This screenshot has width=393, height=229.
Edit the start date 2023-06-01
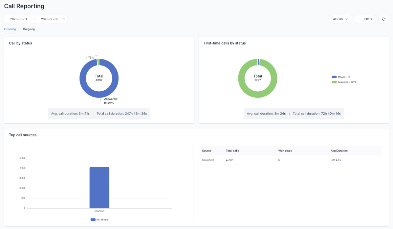(18, 19)
